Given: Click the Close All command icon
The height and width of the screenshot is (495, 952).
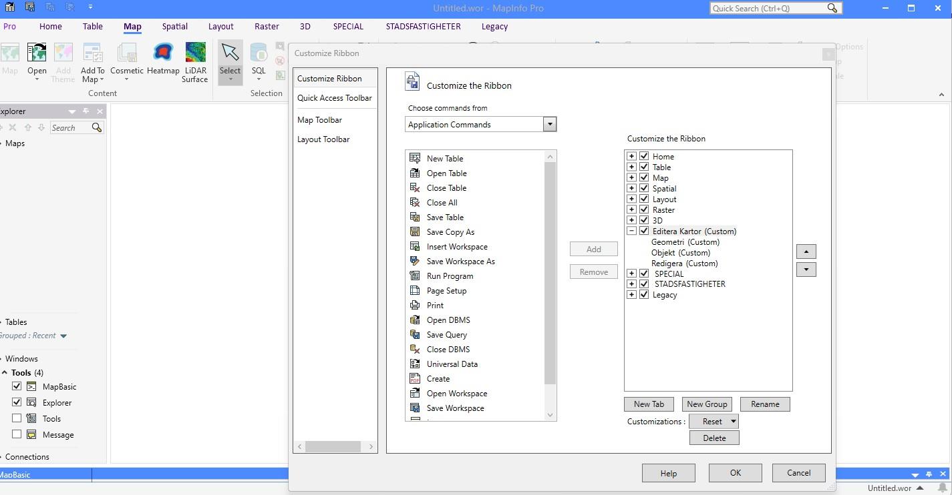Looking at the screenshot, I should pyautogui.click(x=415, y=202).
